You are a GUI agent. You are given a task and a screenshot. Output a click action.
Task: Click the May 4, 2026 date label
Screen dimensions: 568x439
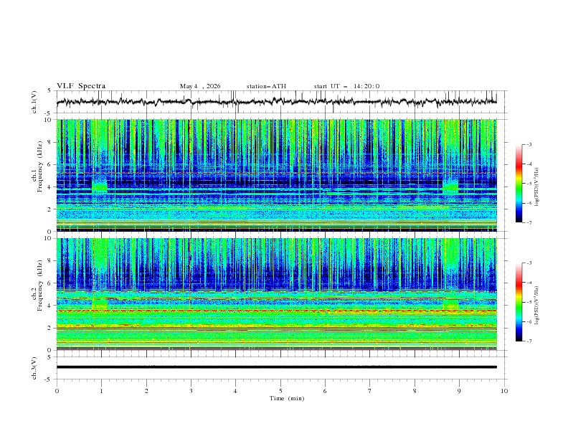(200, 86)
